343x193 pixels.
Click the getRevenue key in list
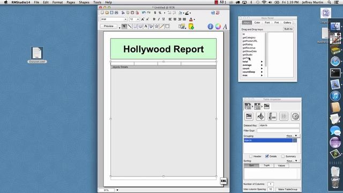(x=249, y=48)
